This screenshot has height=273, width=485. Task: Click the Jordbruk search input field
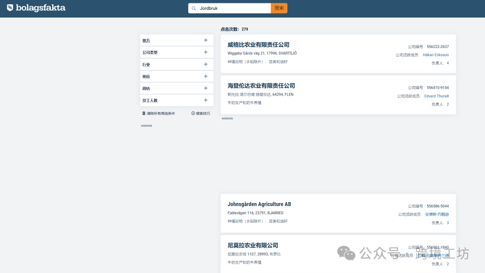[x=234, y=8]
